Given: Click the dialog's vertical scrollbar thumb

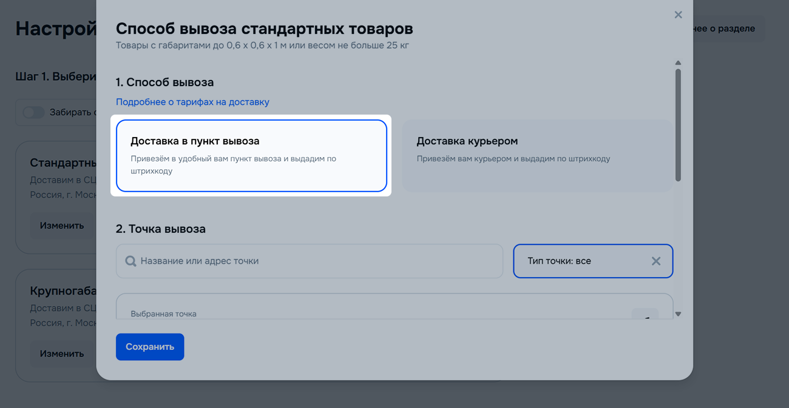Looking at the screenshot, I should [678, 124].
